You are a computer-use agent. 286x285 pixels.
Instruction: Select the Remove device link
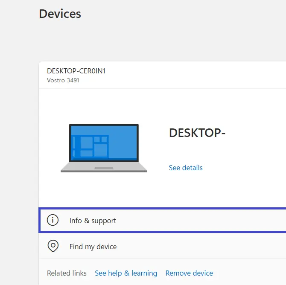click(x=189, y=273)
